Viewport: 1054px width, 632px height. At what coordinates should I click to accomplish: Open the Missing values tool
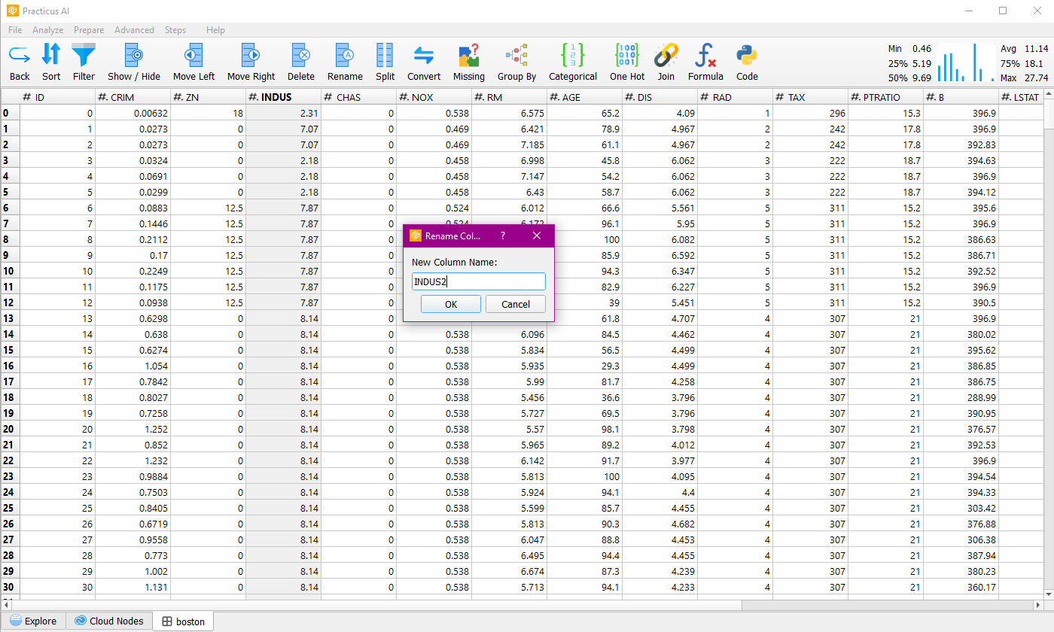[x=468, y=56]
